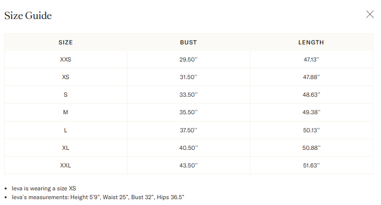Image resolution: width=381 pixels, height=205 pixels.
Task: Select the XS size cell
Action: pos(66,77)
